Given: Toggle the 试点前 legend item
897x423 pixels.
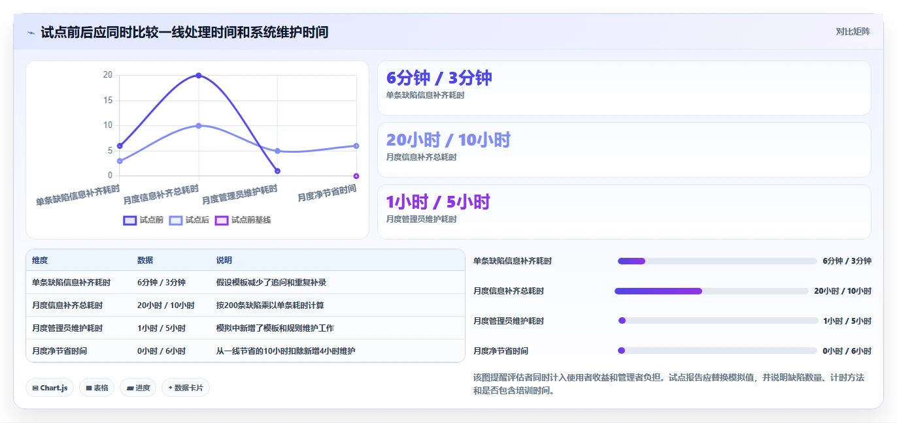Looking at the screenshot, I should click(x=143, y=220).
